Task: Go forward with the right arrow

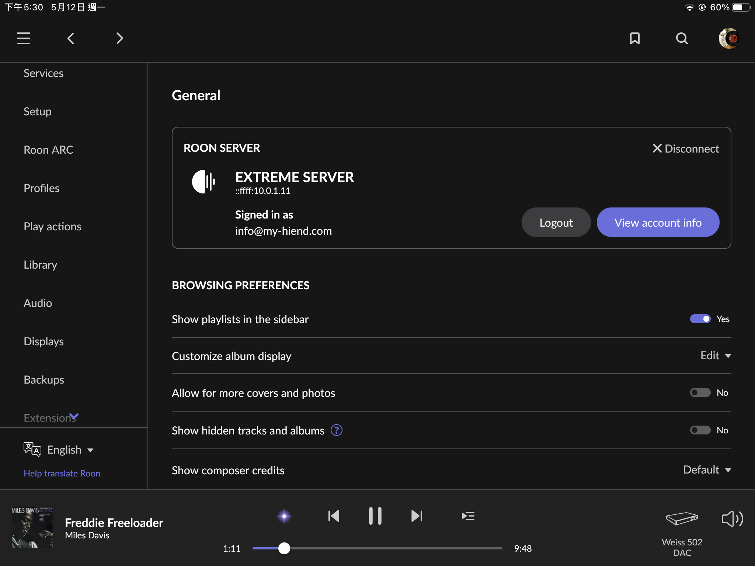Action: pyautogui.click(x=119, y=38)
